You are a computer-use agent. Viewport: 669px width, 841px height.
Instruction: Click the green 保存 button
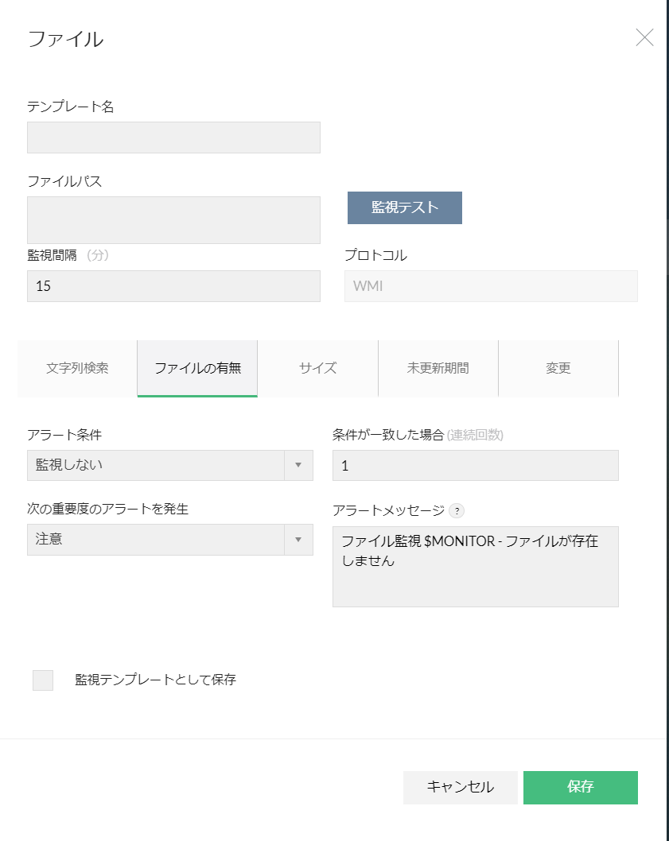[x=580, y=787]
